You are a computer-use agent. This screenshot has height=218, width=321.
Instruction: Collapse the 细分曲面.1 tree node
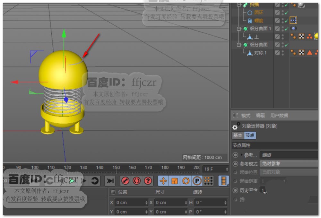[x=239, y=29]
